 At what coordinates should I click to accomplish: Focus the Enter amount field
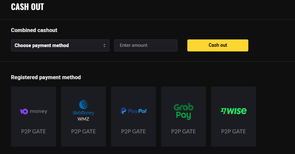click(146, 45)
